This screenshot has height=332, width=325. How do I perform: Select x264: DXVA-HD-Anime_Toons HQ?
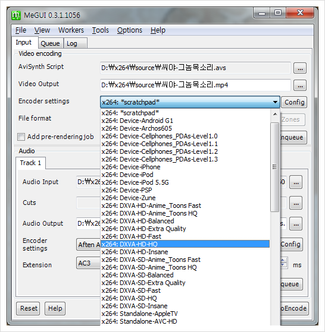tap(185, 213)
